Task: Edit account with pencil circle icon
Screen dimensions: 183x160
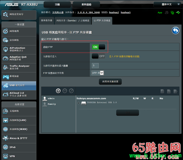Action: point(71,91)
